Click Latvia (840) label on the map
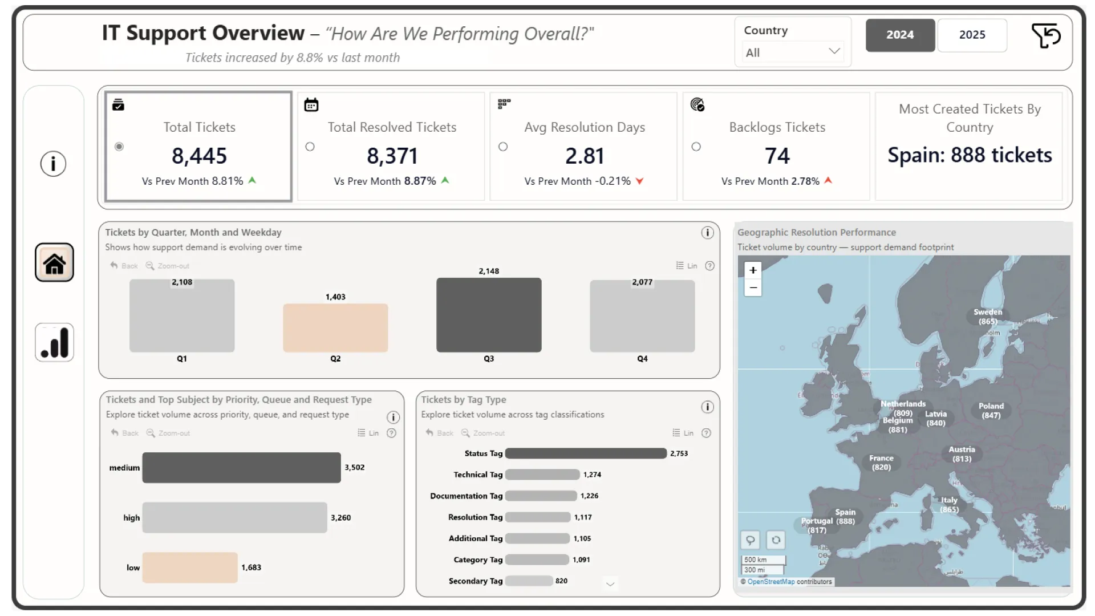Viewport: 1095px width, 616px height. pyautogui.click(x=935, y=419)
